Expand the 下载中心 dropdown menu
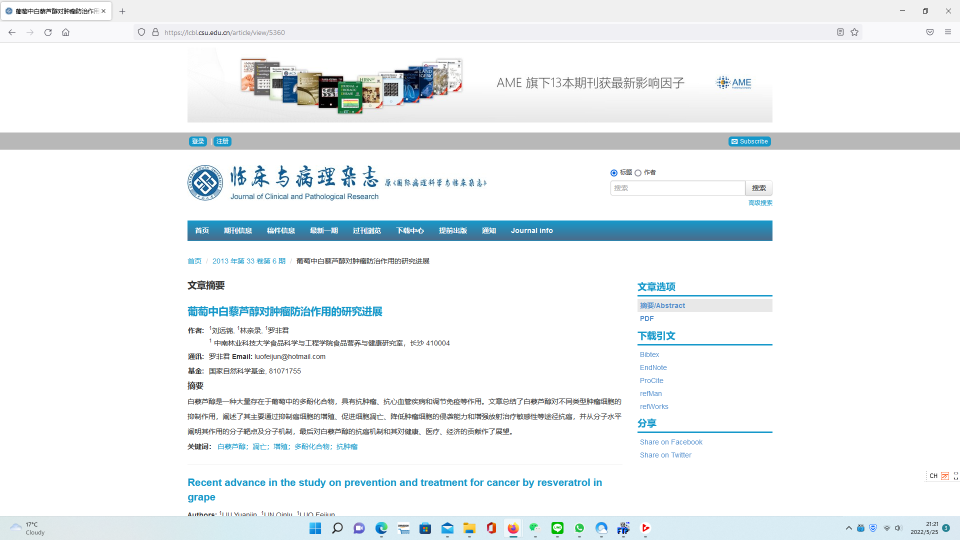This screenshot has height=540, width=960. 409,231
